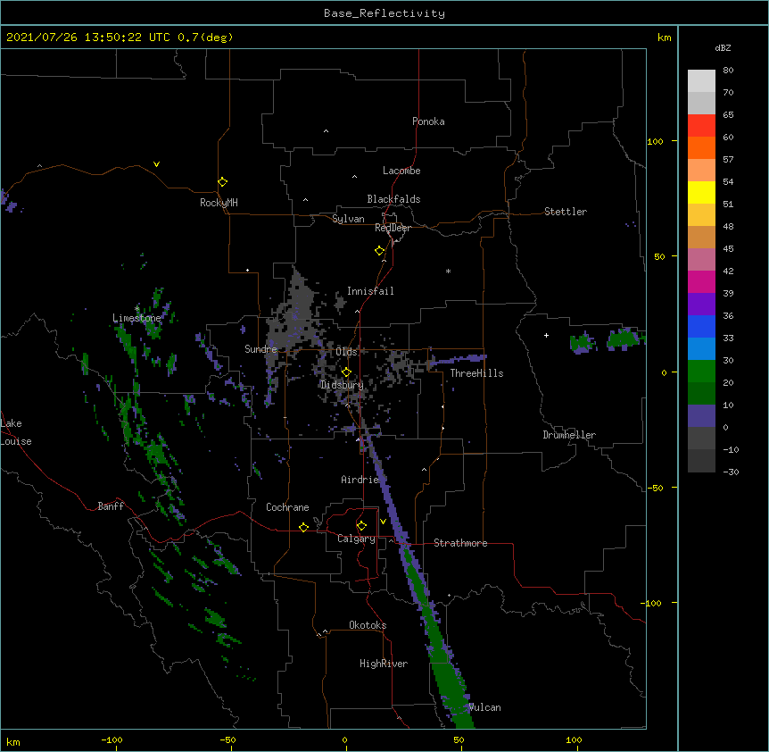Viewport: 769px width, 752px height.
Task: Click the Banff town label
Action: point(111,506)
